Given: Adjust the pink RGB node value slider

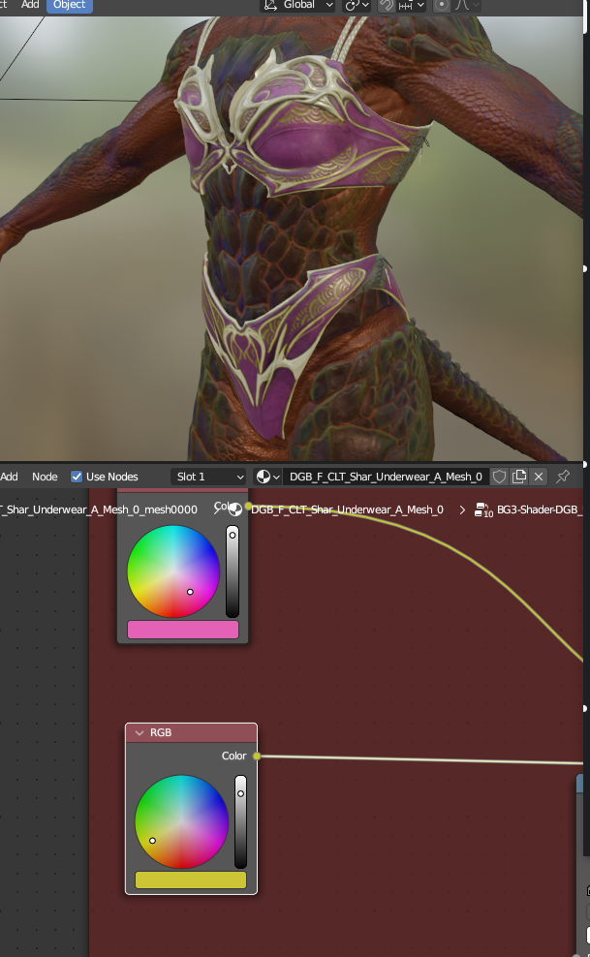Looking at the screenshot, I should (233, 571).
